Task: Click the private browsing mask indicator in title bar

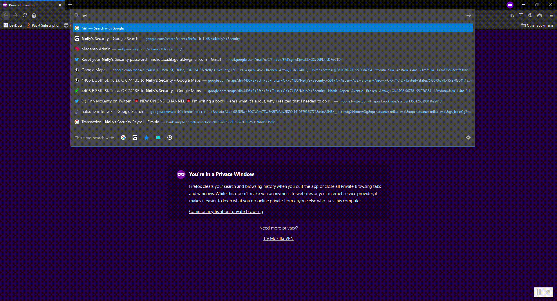Action: click(510, 5)
